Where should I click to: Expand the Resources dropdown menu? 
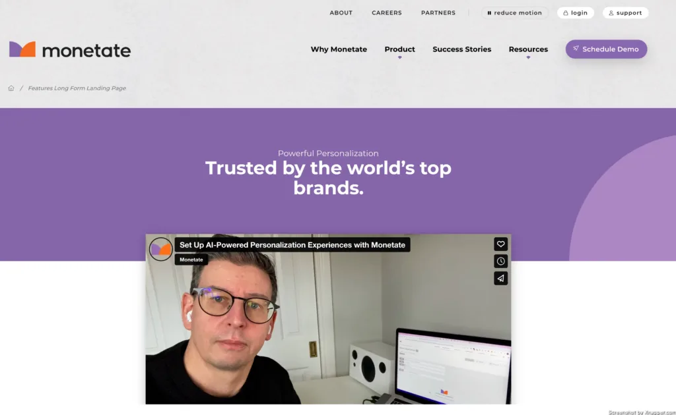coord(528,49)
